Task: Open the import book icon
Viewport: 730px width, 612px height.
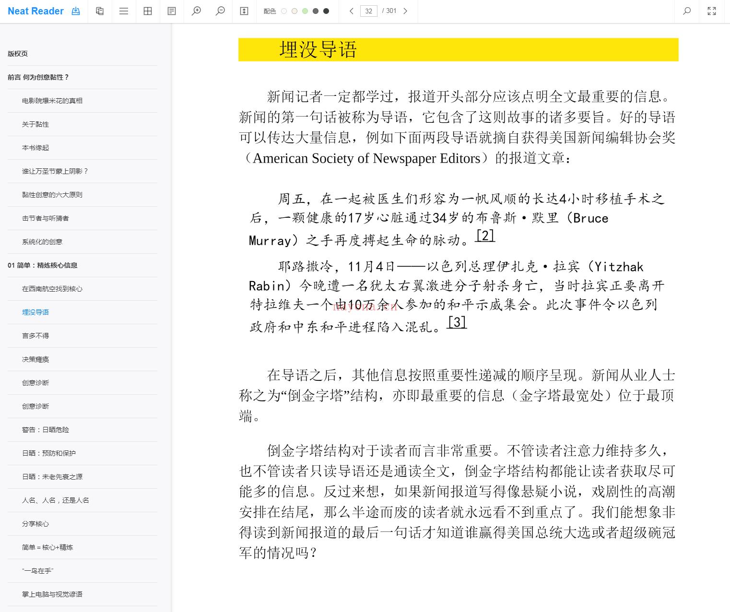Action: [76, 11]
